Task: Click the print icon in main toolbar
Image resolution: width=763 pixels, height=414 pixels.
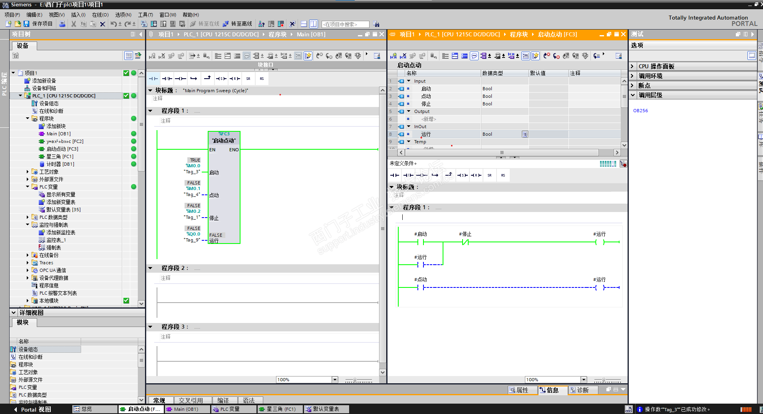Action: click(x=62, y=24)
